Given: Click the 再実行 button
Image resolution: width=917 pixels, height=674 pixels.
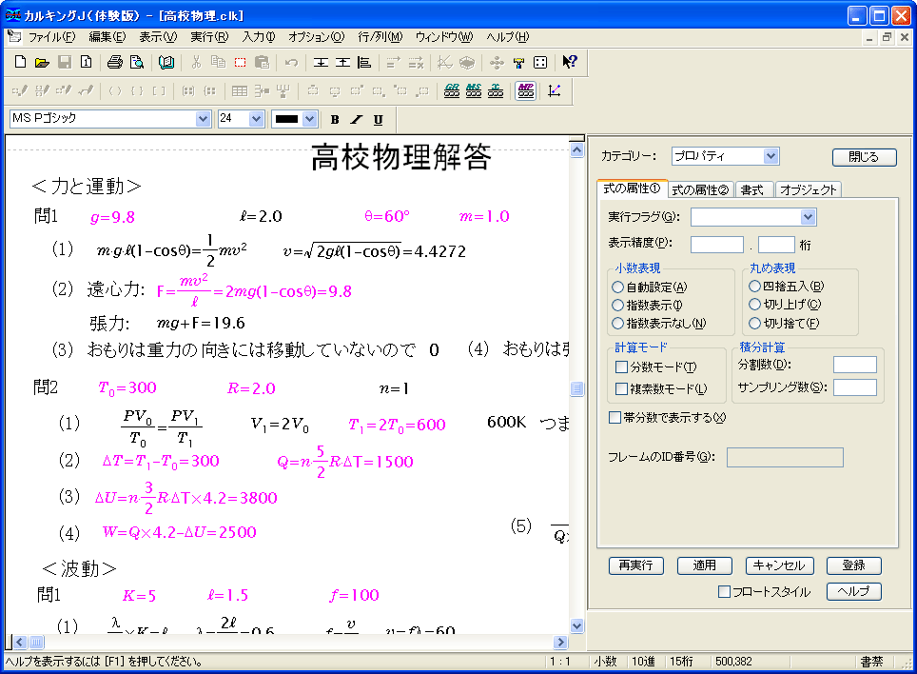Looking at the screenshot, I should point(635,565).
